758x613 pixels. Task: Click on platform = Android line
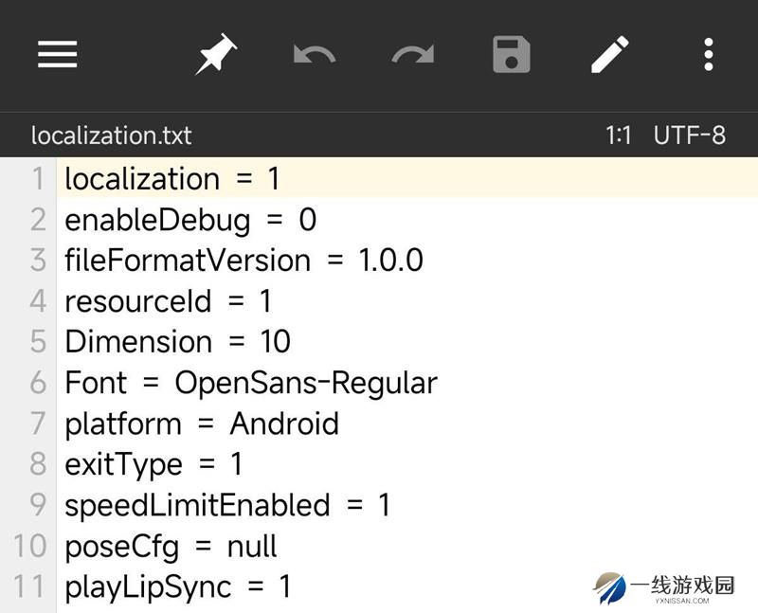[x=202, y=424]
